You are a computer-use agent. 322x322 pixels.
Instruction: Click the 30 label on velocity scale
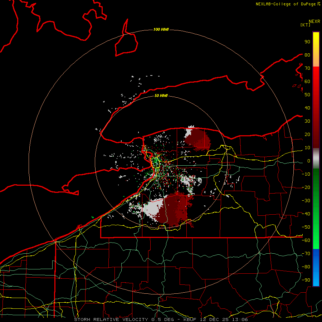click(x=307, y=121)
